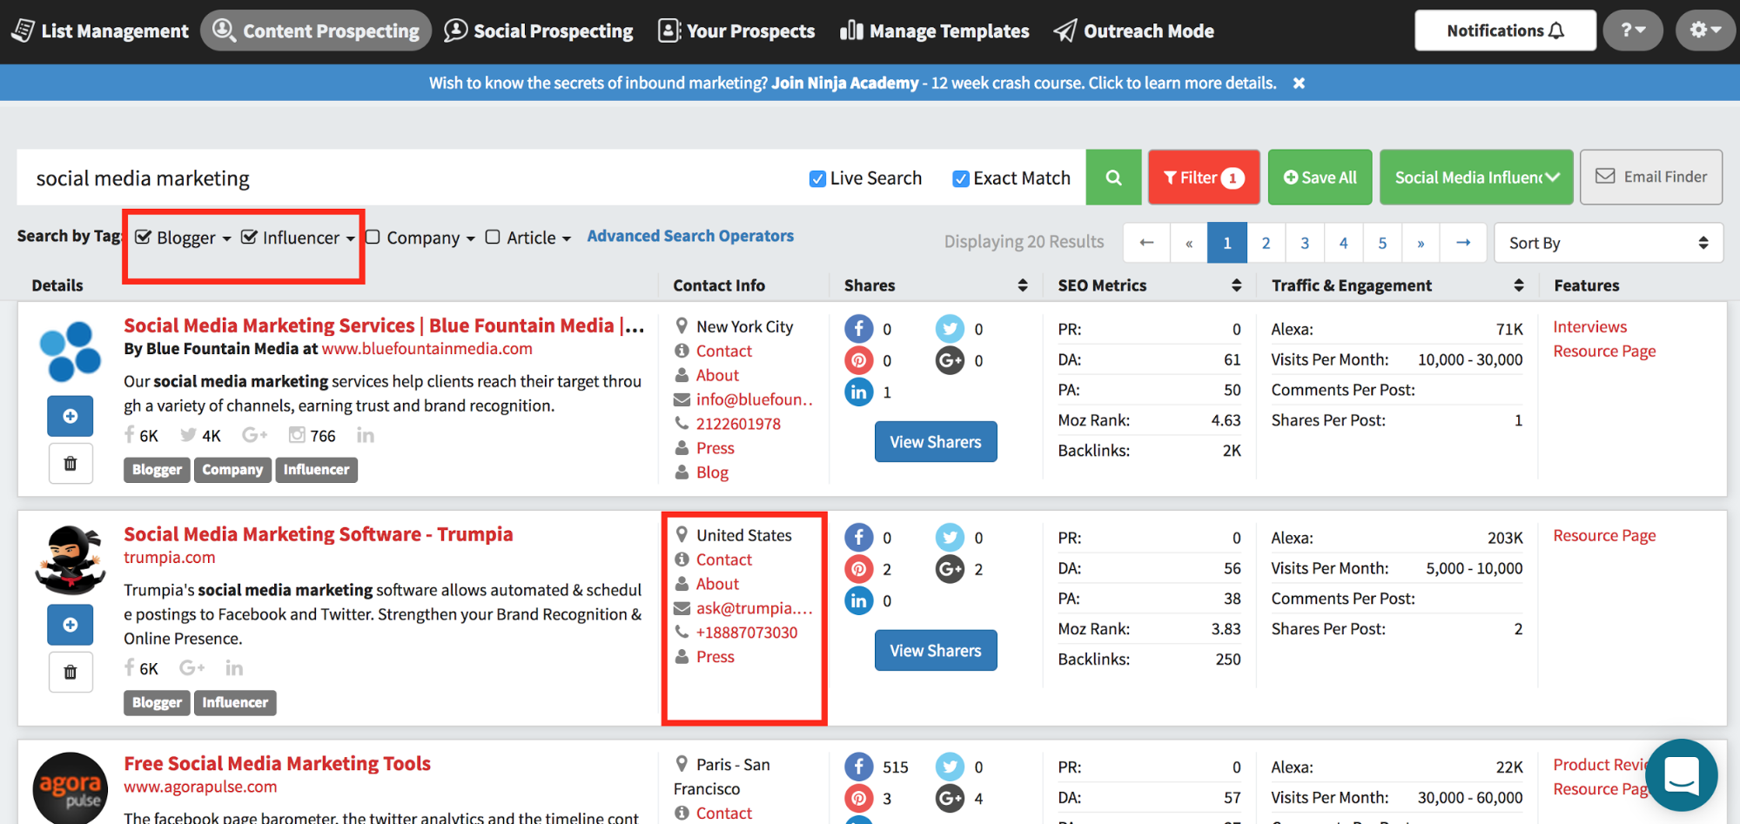This screenshot has height=824, width=1740.
Task: Toggle the Live Search checkbox
Action: pos(817,178)
